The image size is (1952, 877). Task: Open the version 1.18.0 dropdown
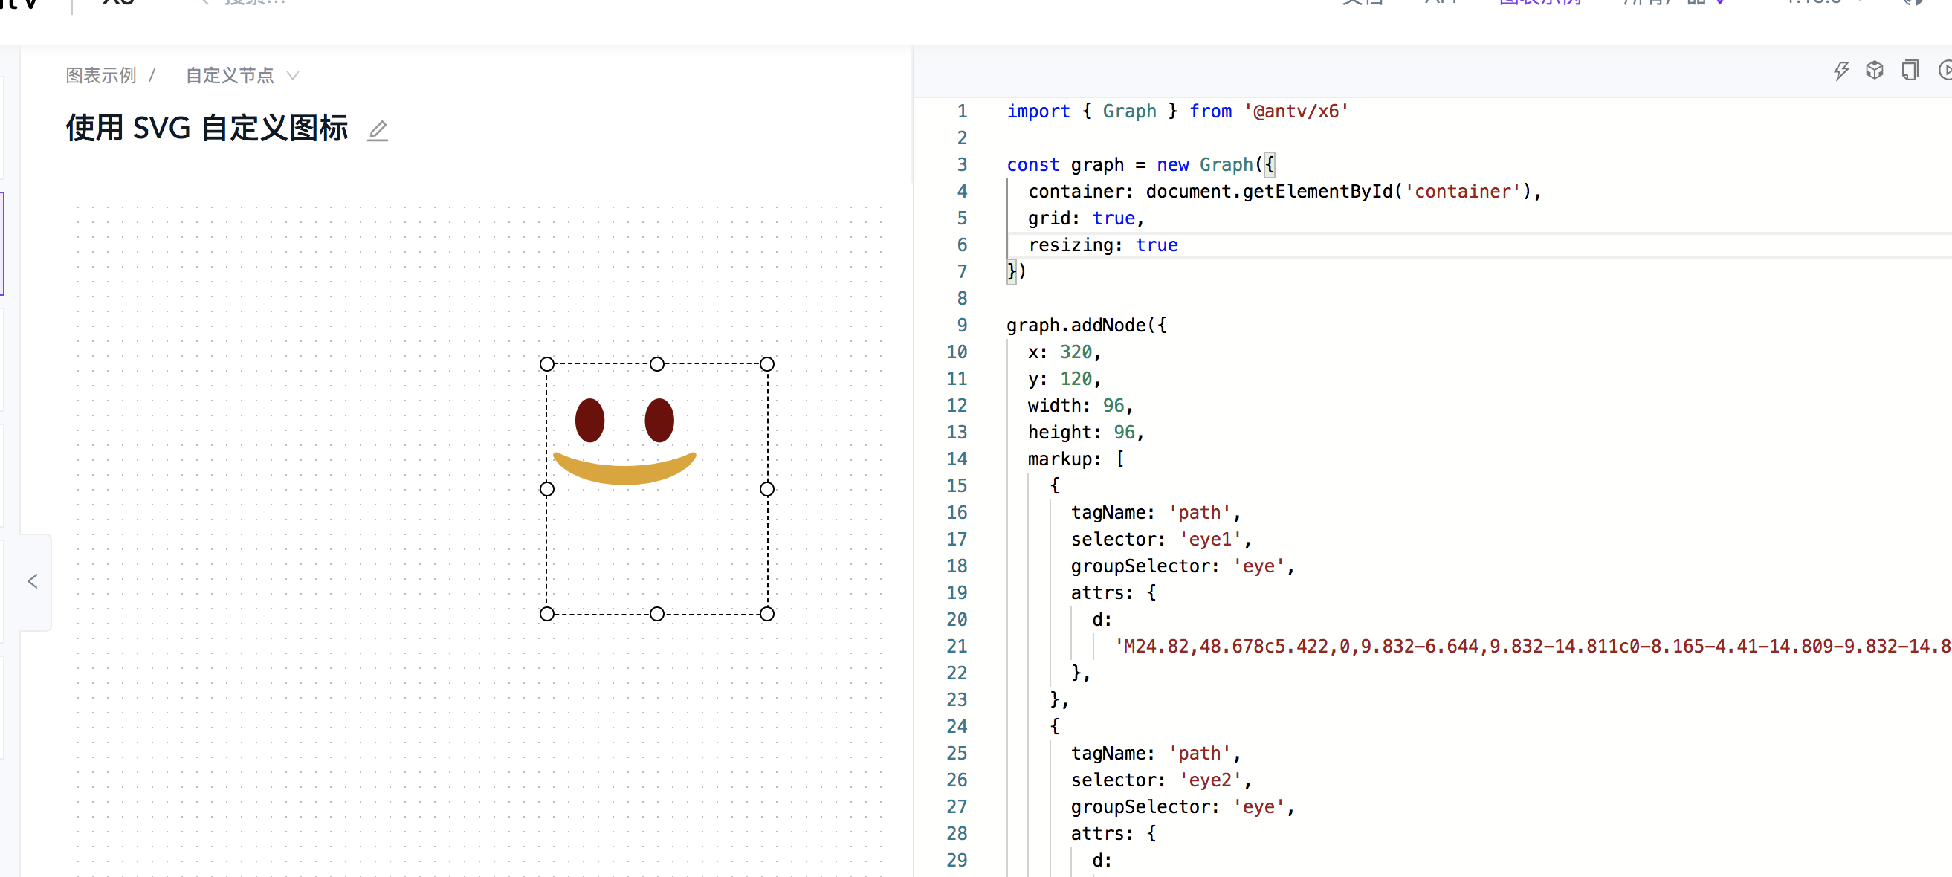tap(1817, 2)
